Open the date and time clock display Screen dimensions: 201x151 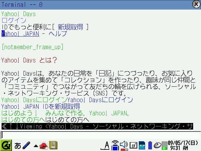pos(183,145)
